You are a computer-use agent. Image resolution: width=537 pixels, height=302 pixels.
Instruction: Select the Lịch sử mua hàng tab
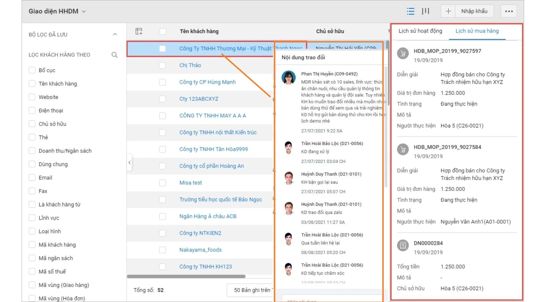coord(477,31)
